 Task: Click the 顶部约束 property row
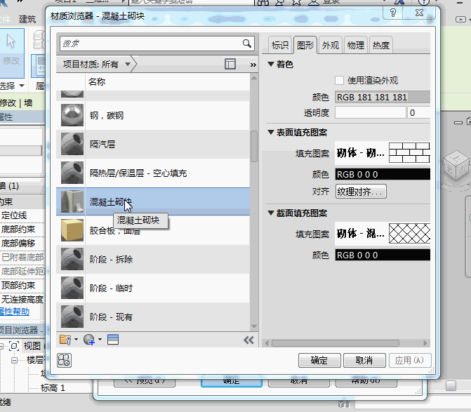coord(22,285)
